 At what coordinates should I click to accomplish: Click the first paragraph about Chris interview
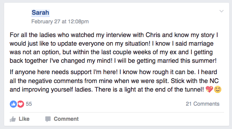[x=114, y=48]
